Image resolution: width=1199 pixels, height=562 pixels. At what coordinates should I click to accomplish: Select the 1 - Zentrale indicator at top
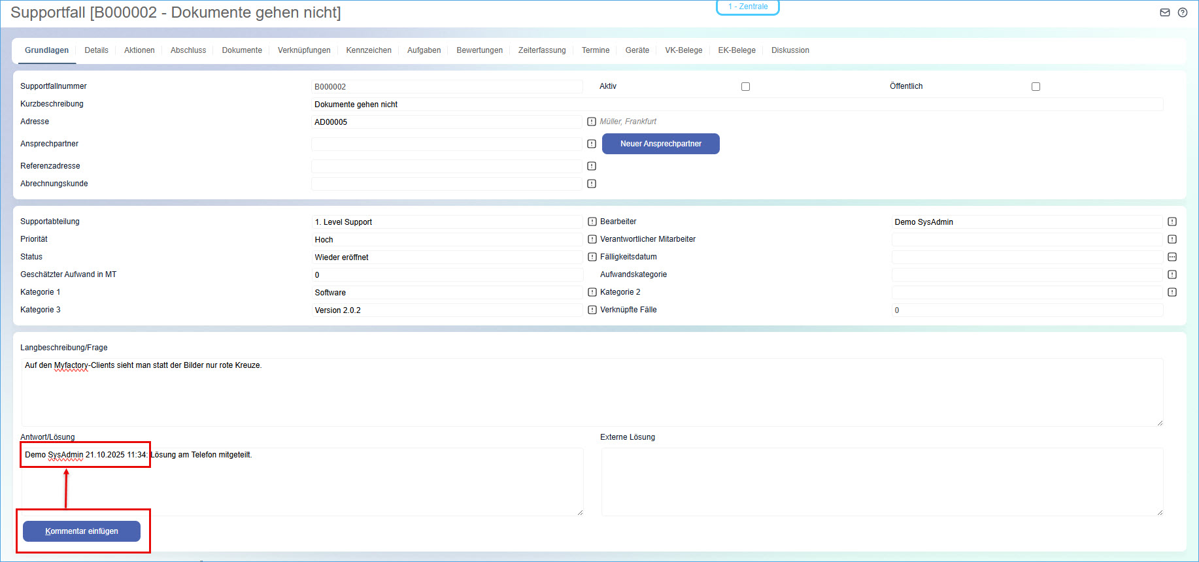[748, 7]
